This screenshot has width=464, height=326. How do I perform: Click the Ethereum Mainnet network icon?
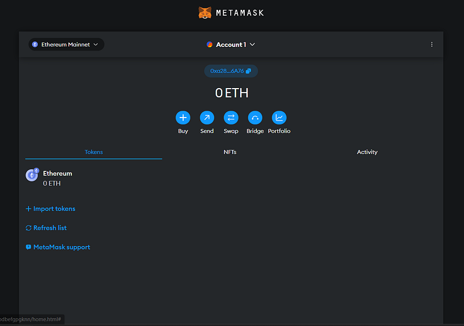[35, 45]
